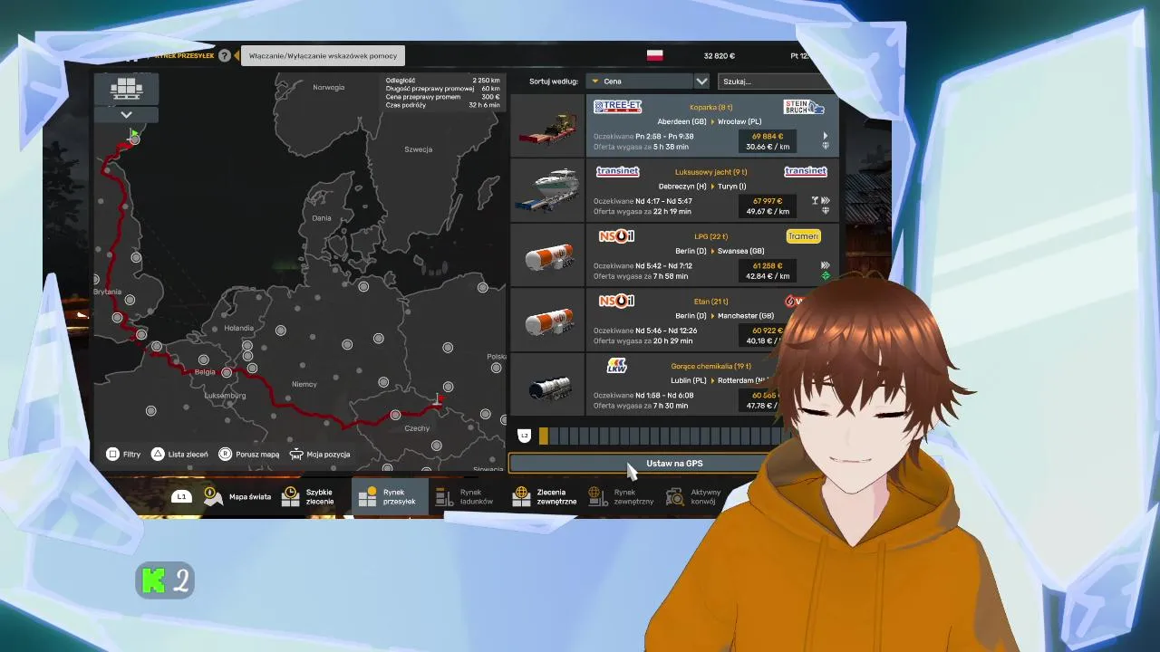
Task: Click the Filtry map button
Action: tap(123, 455)
